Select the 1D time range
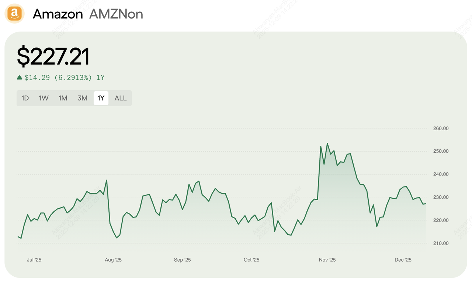 25,98
